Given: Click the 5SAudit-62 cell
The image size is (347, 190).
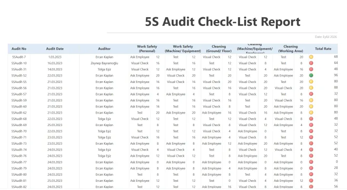Looking at the screenshot, I should tap(19, 112).
